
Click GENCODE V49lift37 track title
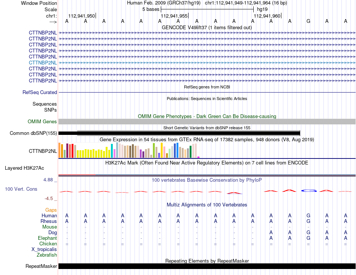(206, 27)
